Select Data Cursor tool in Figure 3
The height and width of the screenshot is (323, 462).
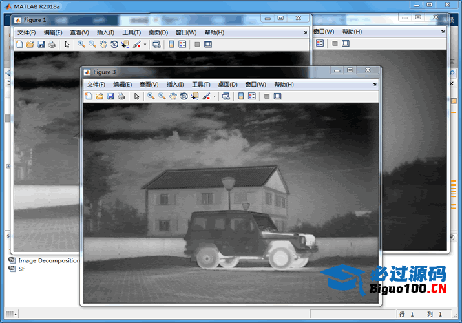click(194, 96)
